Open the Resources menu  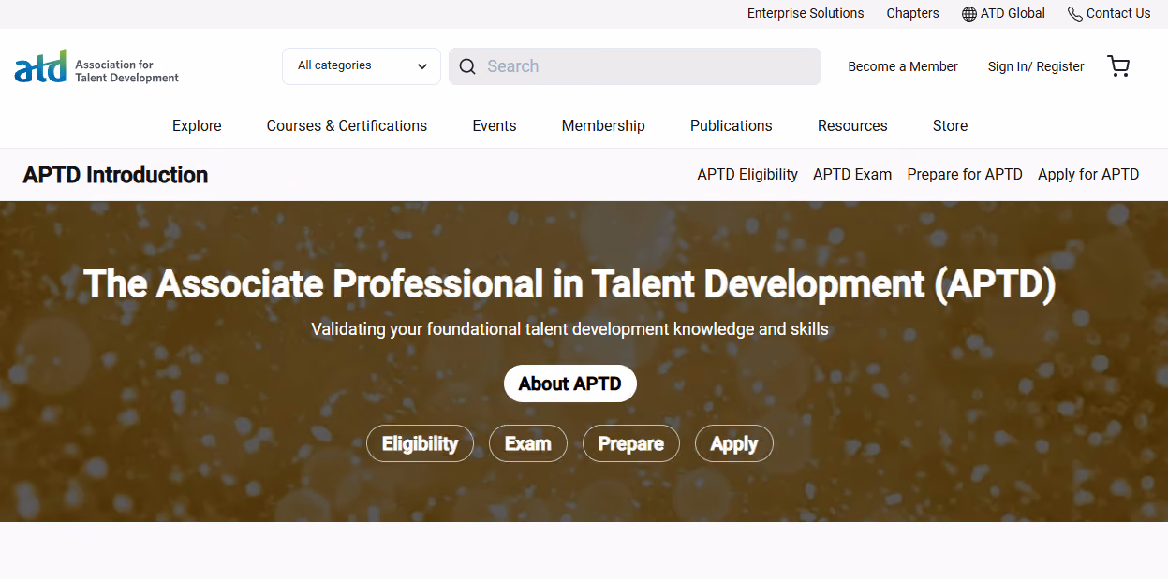pos(852,125)
